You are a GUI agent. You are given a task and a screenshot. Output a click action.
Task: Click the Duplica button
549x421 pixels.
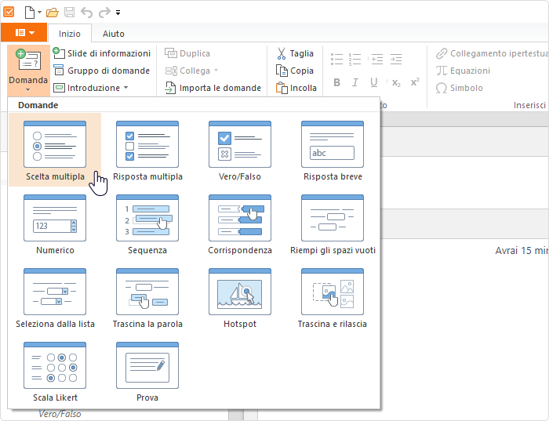(x=187, y=53)
